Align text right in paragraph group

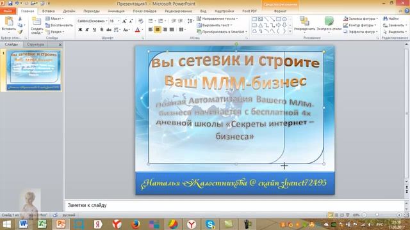(x=165, y=30)
